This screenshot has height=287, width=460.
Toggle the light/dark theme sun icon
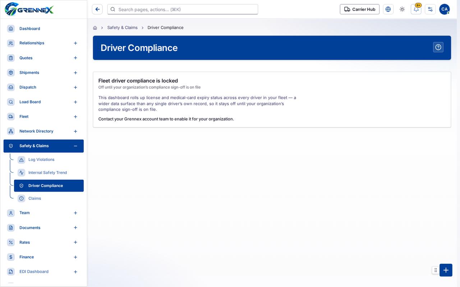tap(402, 9)
